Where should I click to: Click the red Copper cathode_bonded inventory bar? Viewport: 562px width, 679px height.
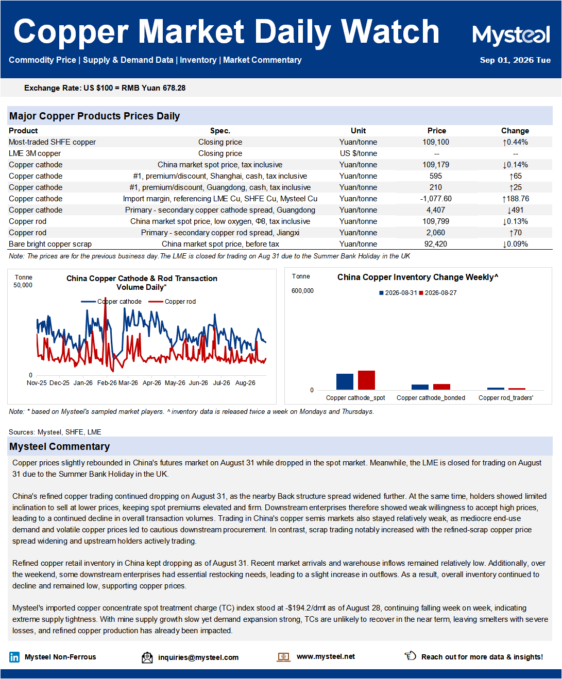pyautogui.click(x=441, y=387)
